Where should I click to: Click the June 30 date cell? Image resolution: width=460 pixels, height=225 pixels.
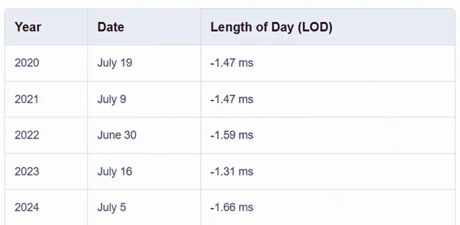[144, 135]
